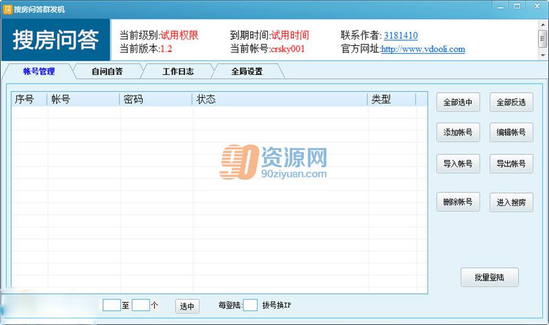Maximize the 搜房问答群发机 window
Screen dimensions: 549x325
coord(517,6)
